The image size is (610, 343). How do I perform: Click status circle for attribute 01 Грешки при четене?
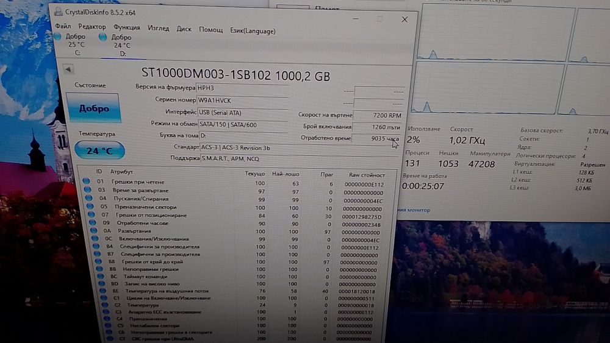[87, 181]
